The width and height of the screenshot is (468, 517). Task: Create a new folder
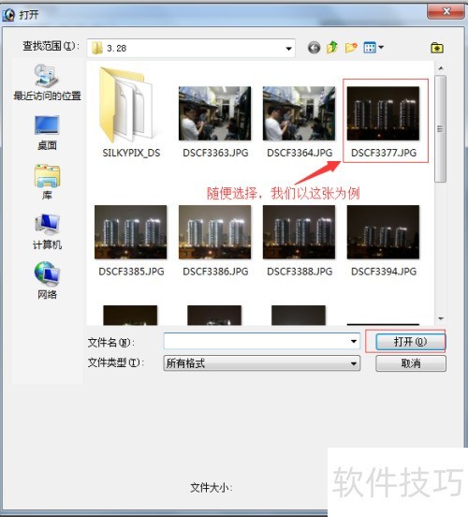click(x=351, y=48)
